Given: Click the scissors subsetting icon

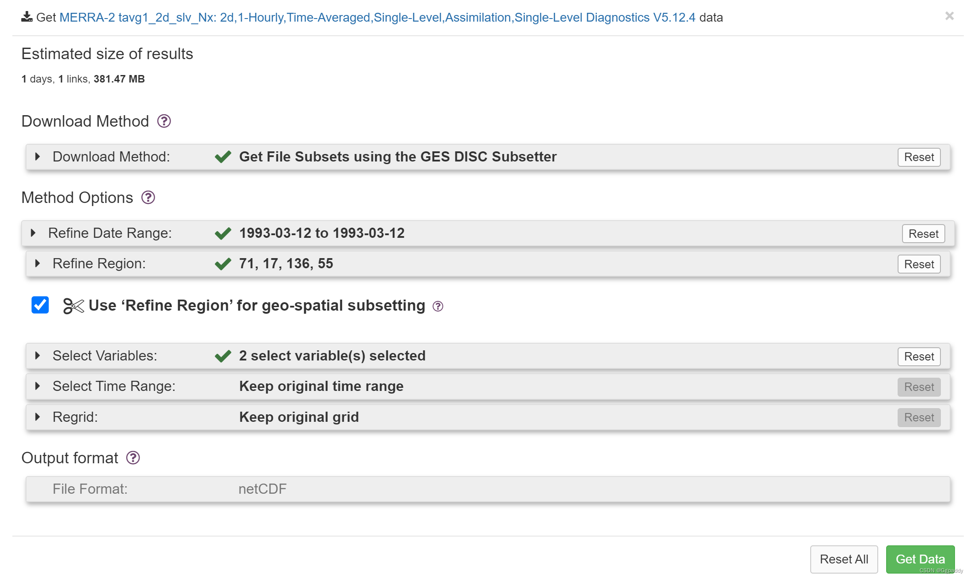Looking at the screenshot, I should coord(73,305).
